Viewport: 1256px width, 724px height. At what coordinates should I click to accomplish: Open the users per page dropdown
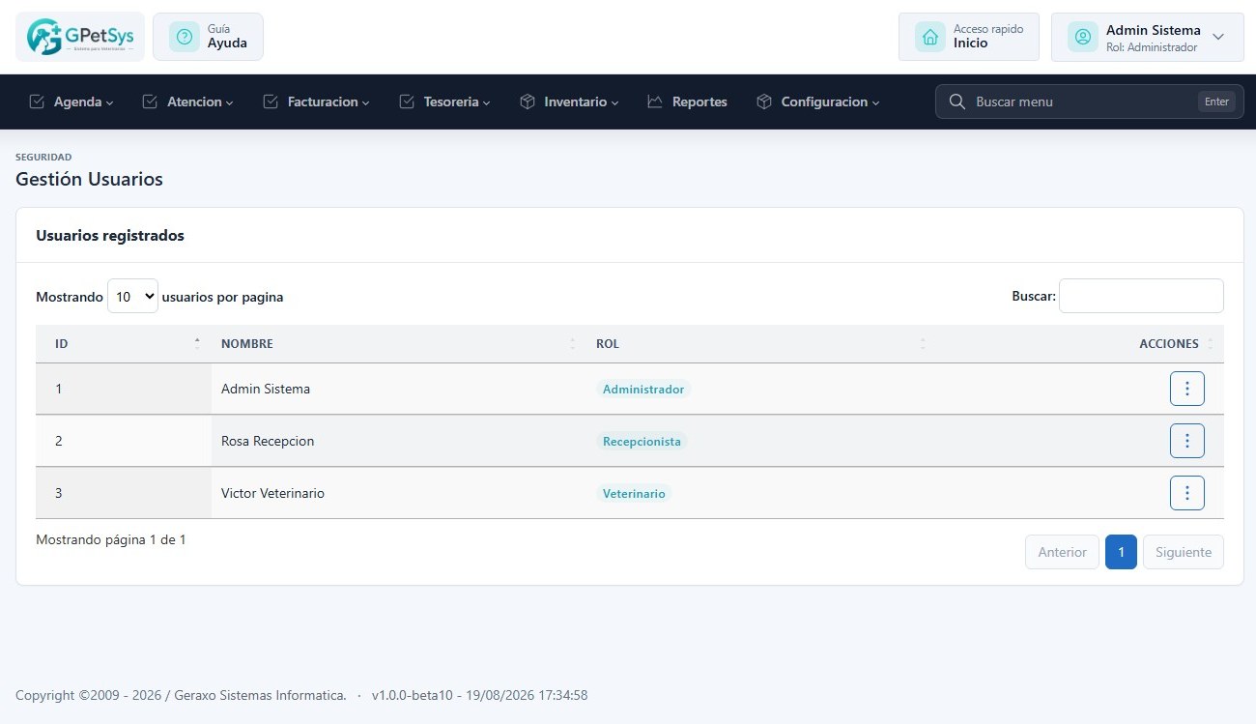click(132, 297)
